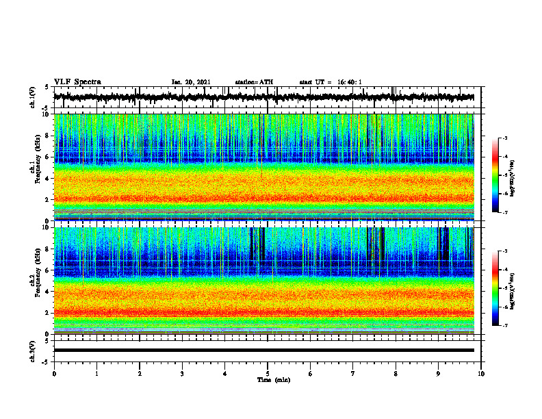Click the '5' tick on the ch.1(V) axis

point(48,88)
